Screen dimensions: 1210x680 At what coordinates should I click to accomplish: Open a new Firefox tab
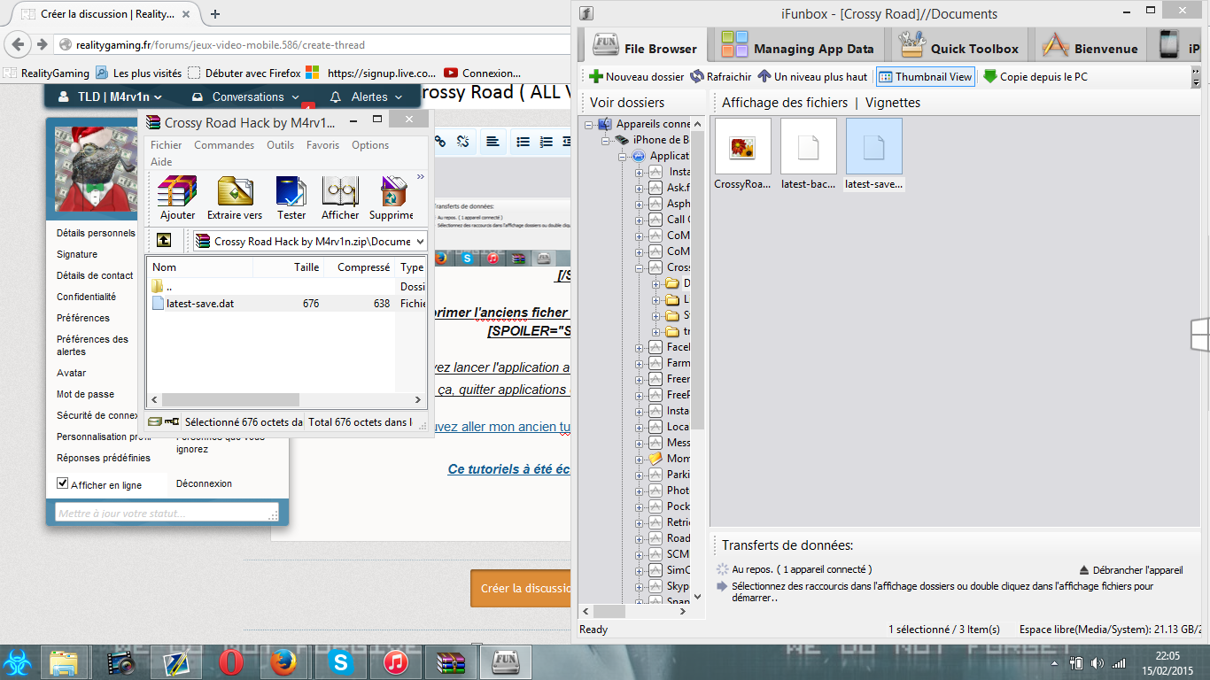[x=215, y=14]
